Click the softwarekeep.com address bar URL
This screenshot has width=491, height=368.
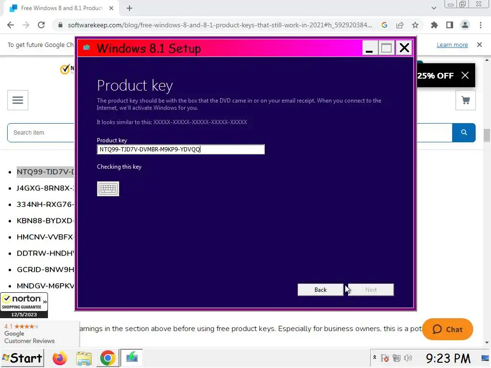pos(220,25)
